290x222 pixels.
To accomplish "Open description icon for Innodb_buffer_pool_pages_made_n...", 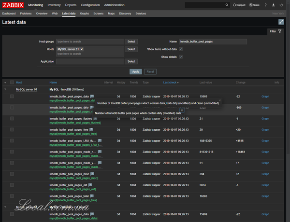I will (100, 152).
